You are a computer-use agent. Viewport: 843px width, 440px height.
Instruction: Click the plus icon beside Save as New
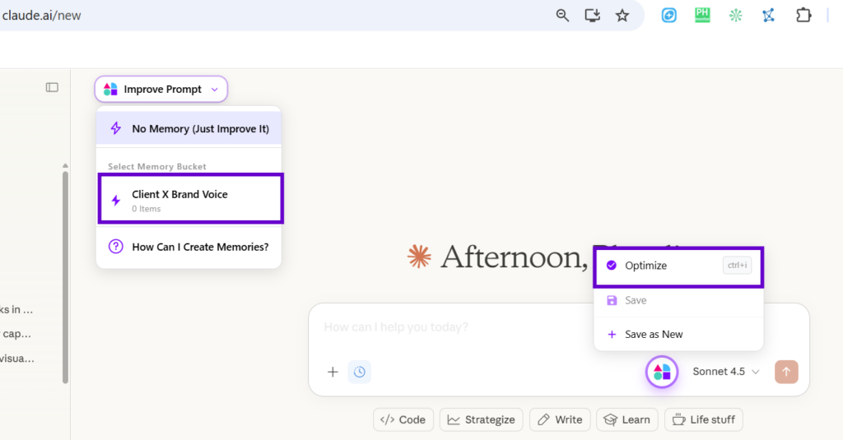pos(612,334)
